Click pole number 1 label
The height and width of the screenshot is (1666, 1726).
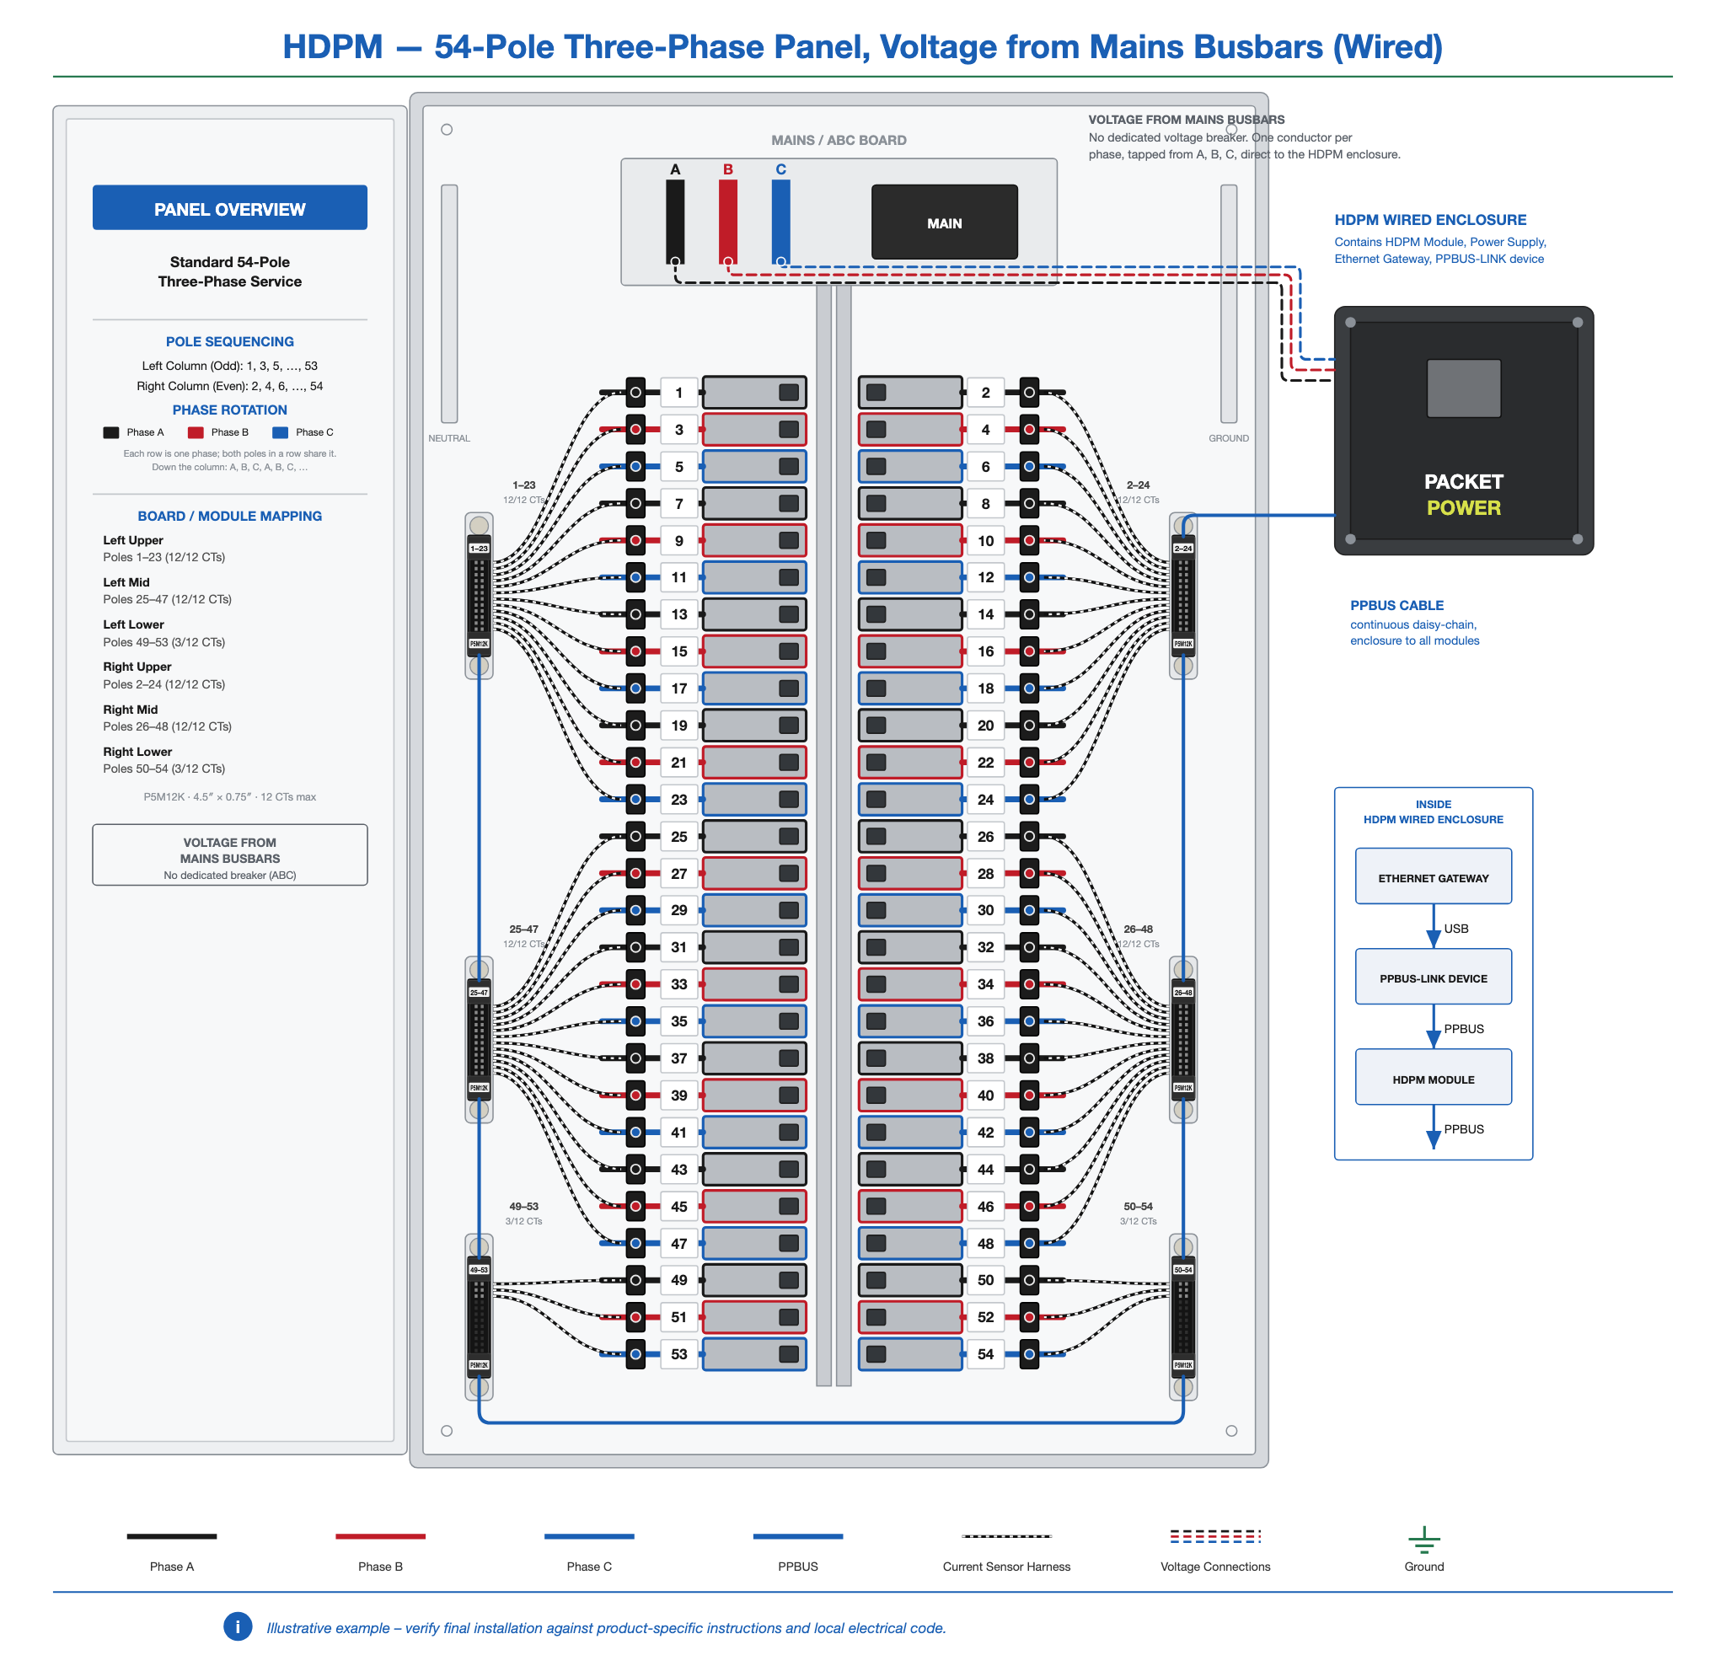(x=679, y=393)
